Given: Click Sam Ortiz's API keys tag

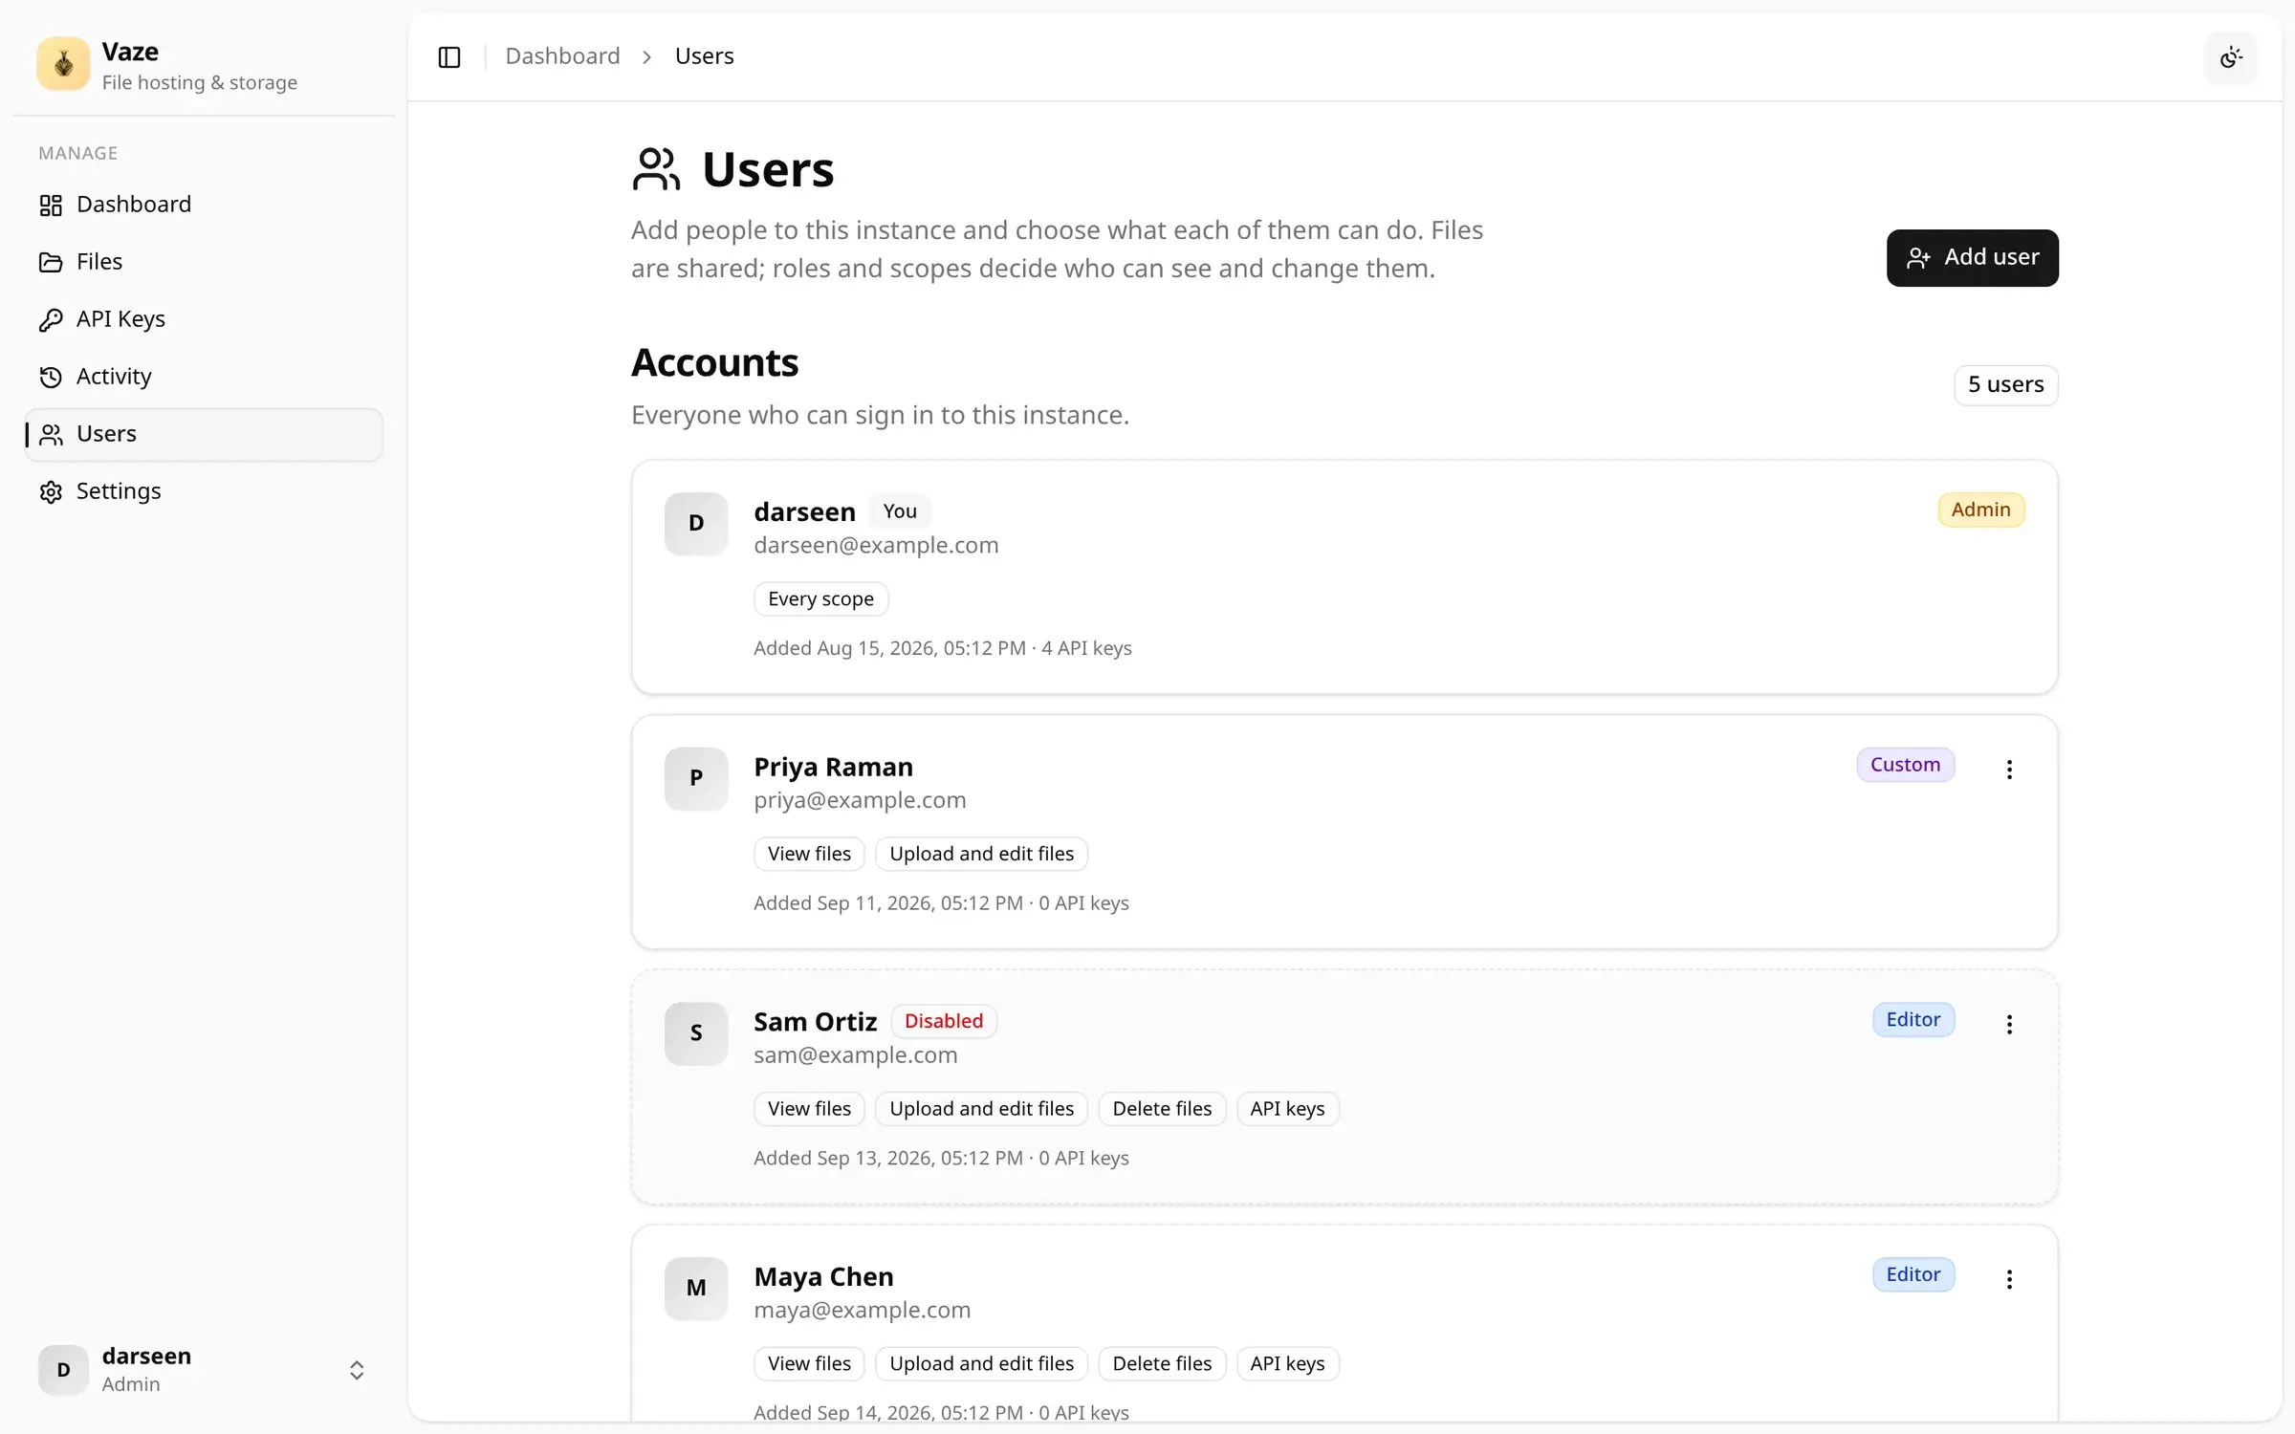Looking at the screenshot, I should click(1287, 1109).
